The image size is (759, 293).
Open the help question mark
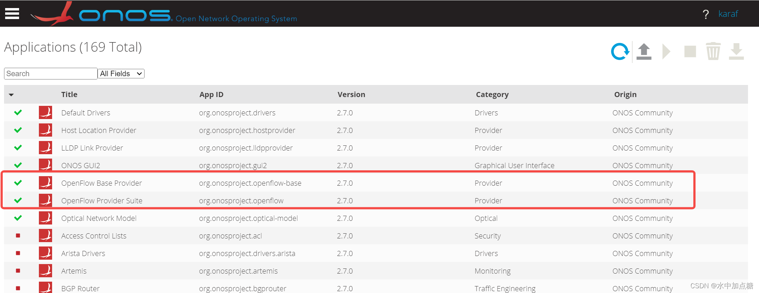pyautogui.click(x=706, y=14)
